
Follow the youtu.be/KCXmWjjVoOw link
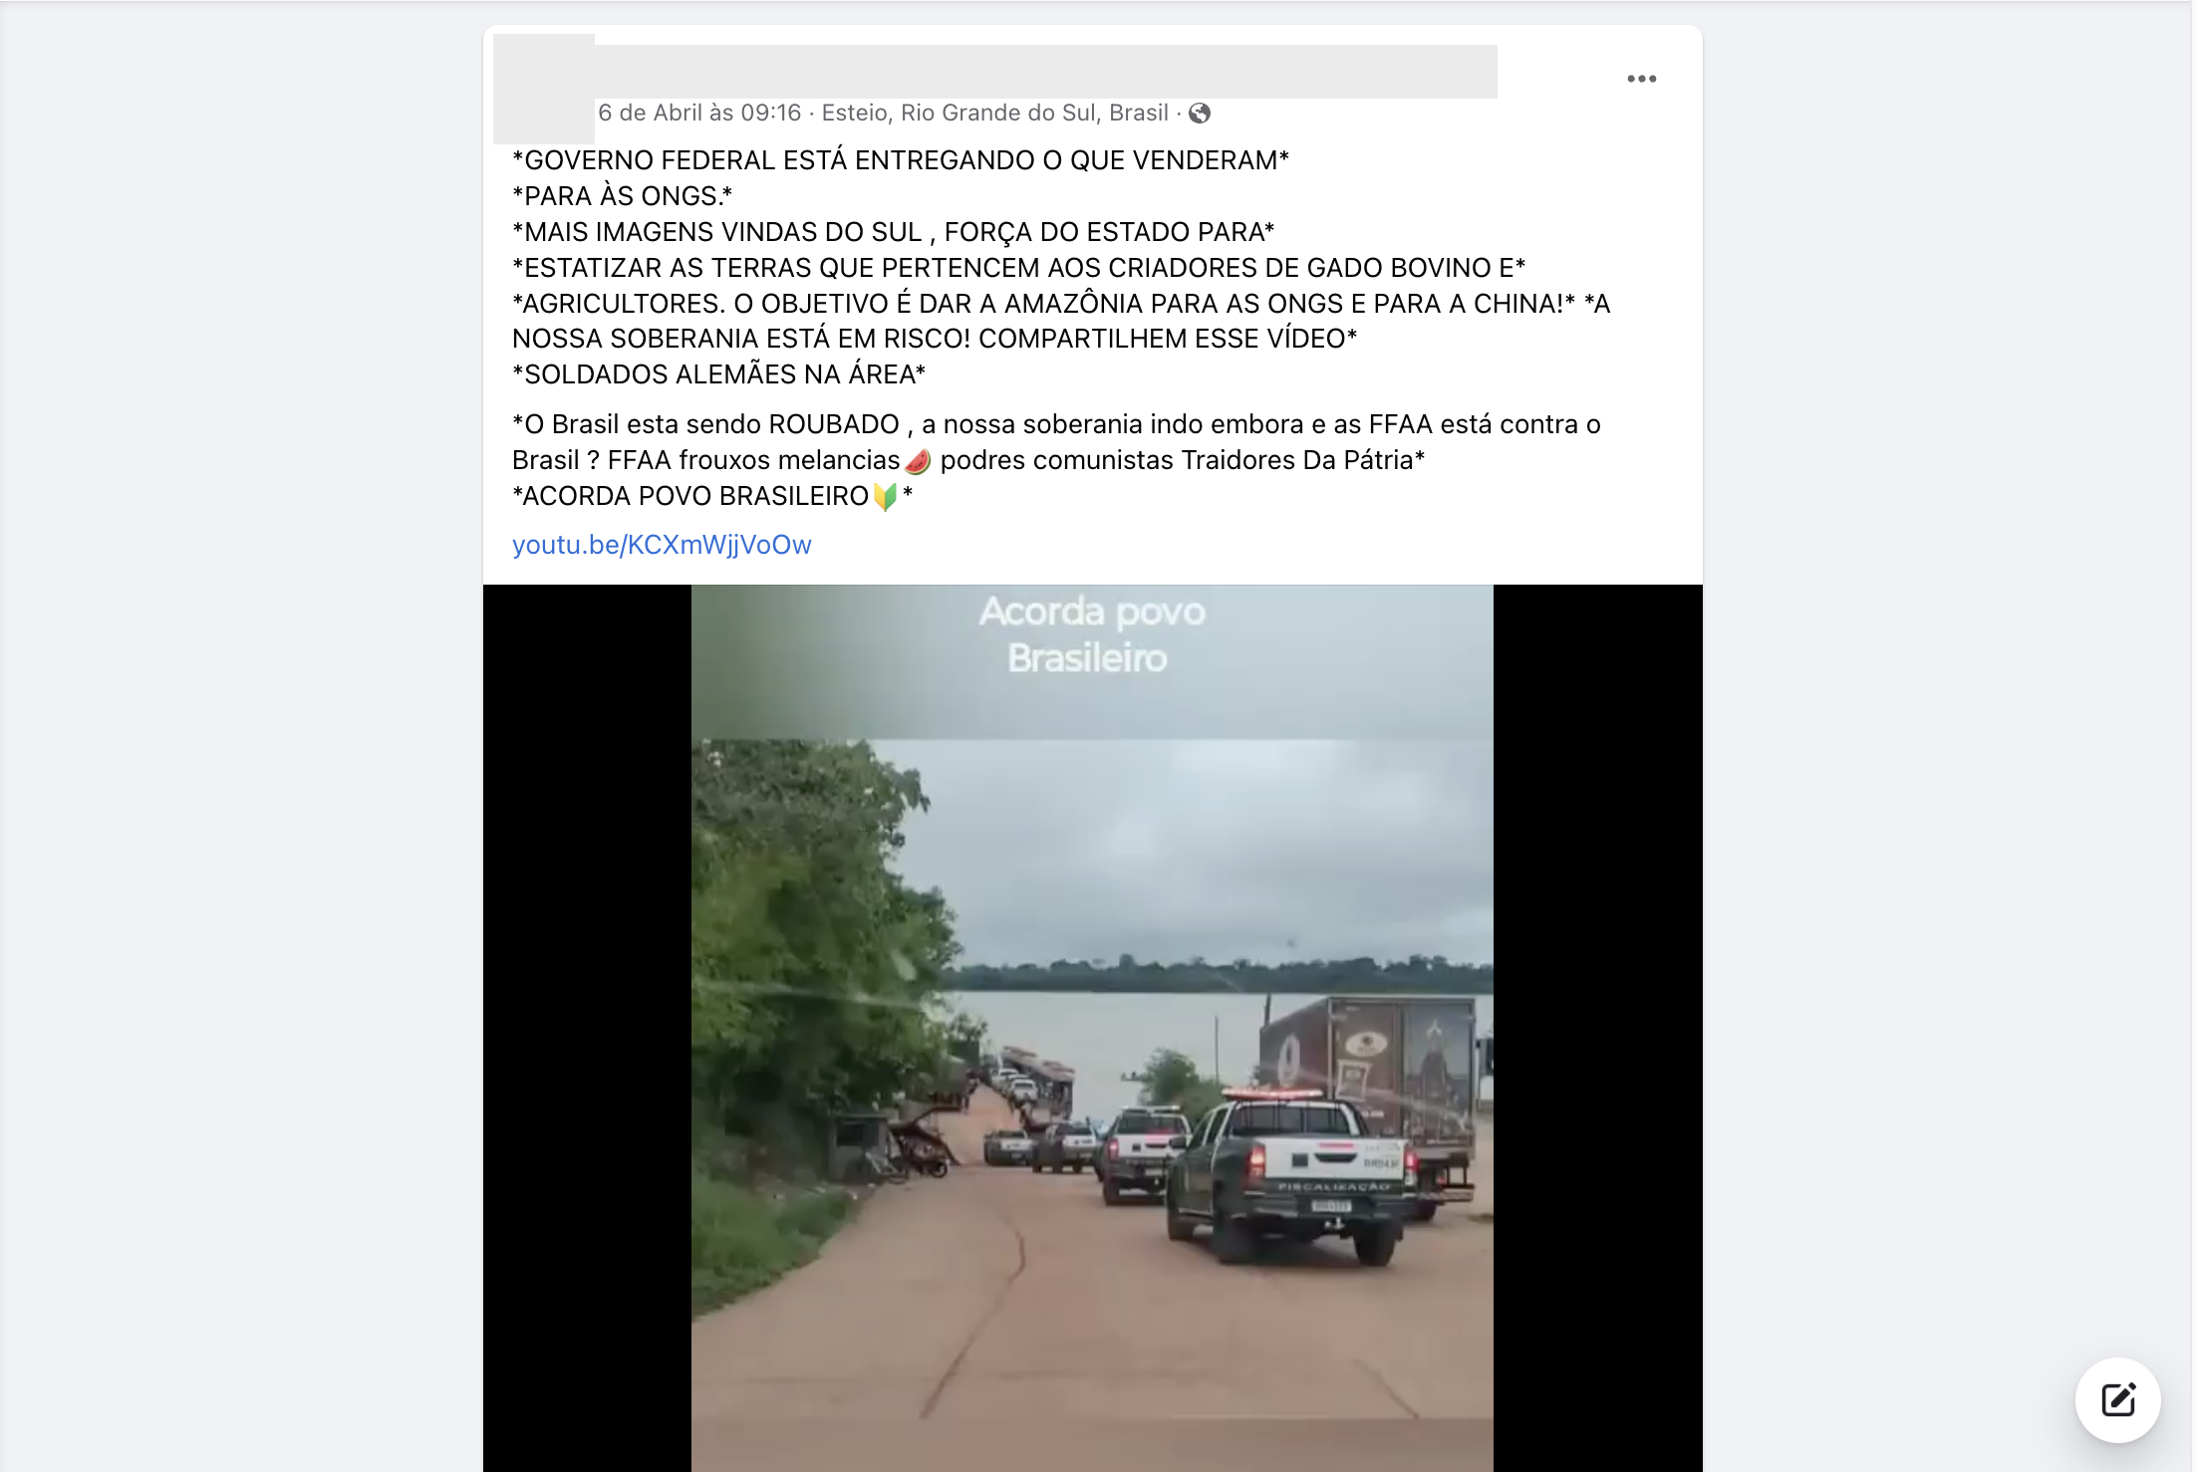tap(662, 545)
